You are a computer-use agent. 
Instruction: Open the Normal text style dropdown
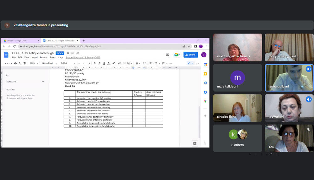[49, 63]
